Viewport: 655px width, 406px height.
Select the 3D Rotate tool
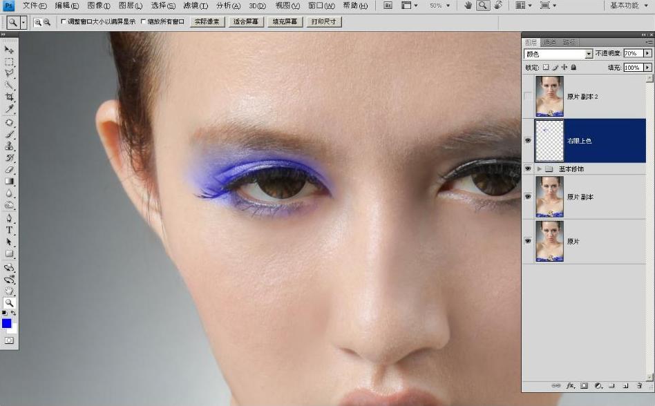9,267
